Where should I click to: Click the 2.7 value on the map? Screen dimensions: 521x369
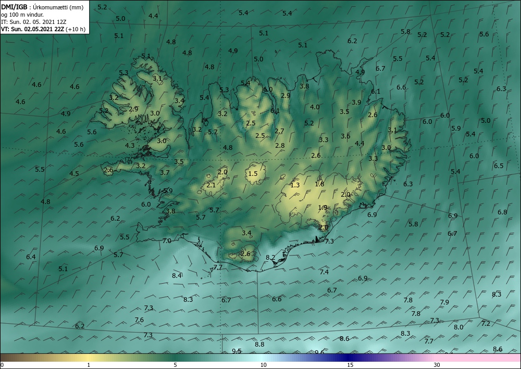point(279,131)
